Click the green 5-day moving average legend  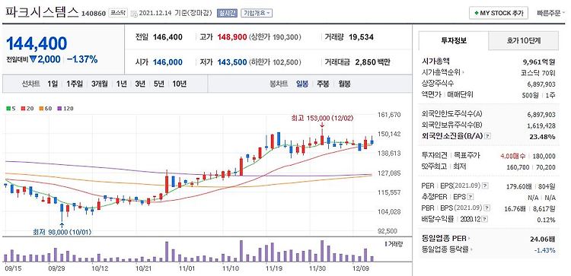(x=10, y=109)
